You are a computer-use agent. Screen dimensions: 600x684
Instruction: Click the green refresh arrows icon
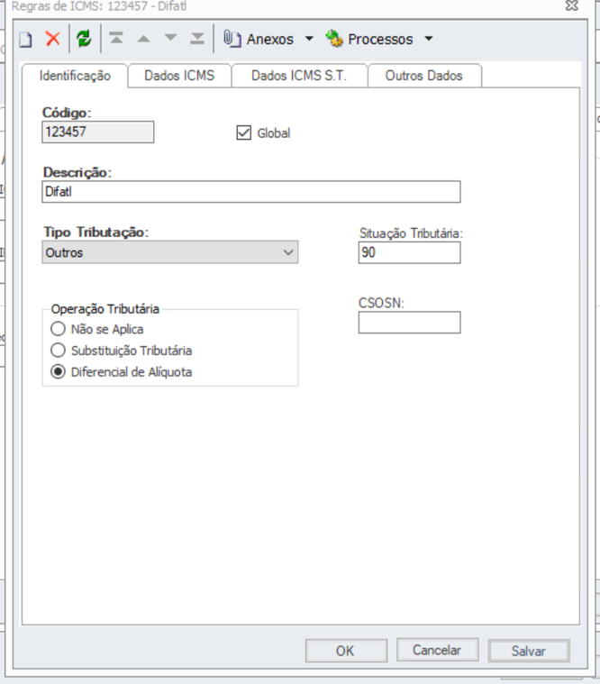(84, 39)
